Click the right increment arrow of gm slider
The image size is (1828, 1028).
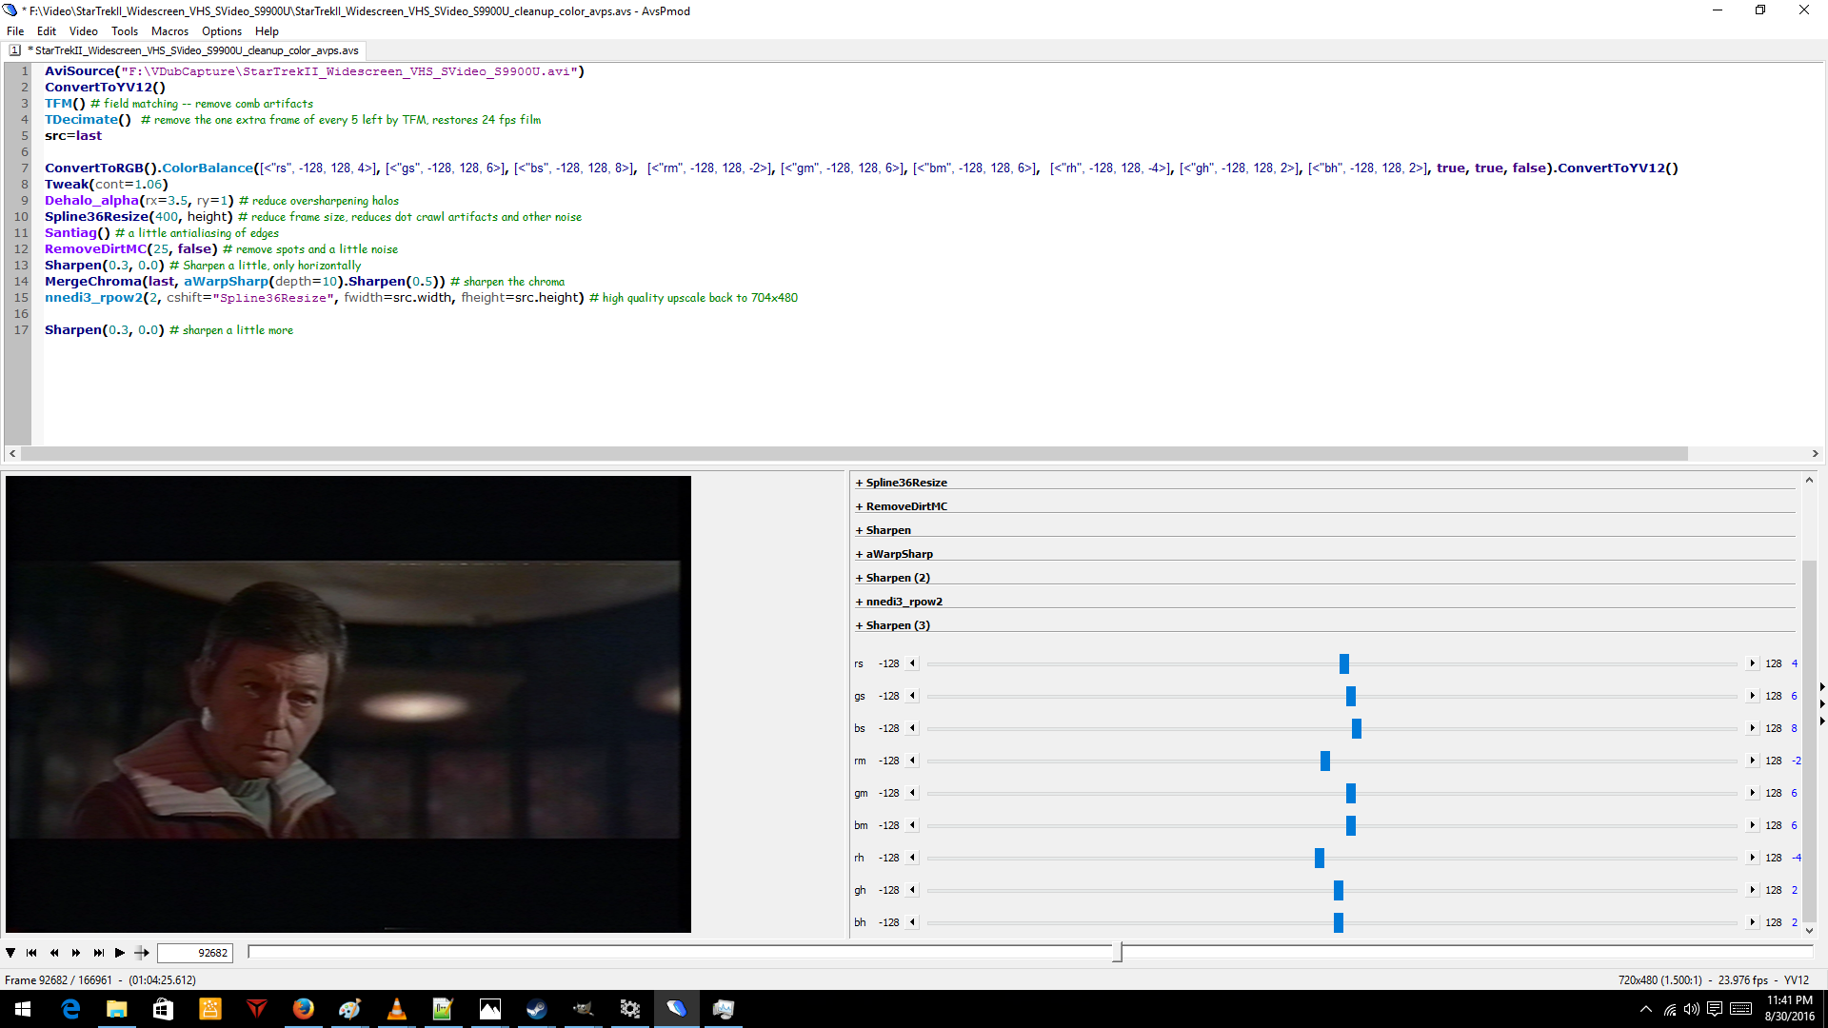pyautogui.click(x=1752, y=793)
